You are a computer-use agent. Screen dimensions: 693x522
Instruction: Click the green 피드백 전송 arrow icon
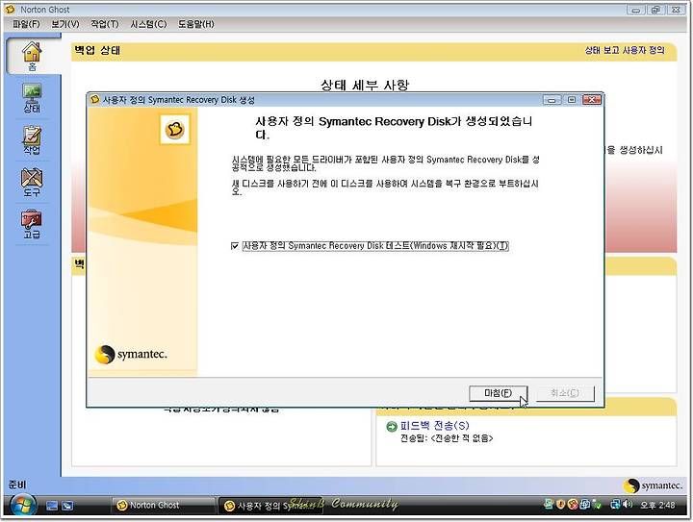[392, 426]
